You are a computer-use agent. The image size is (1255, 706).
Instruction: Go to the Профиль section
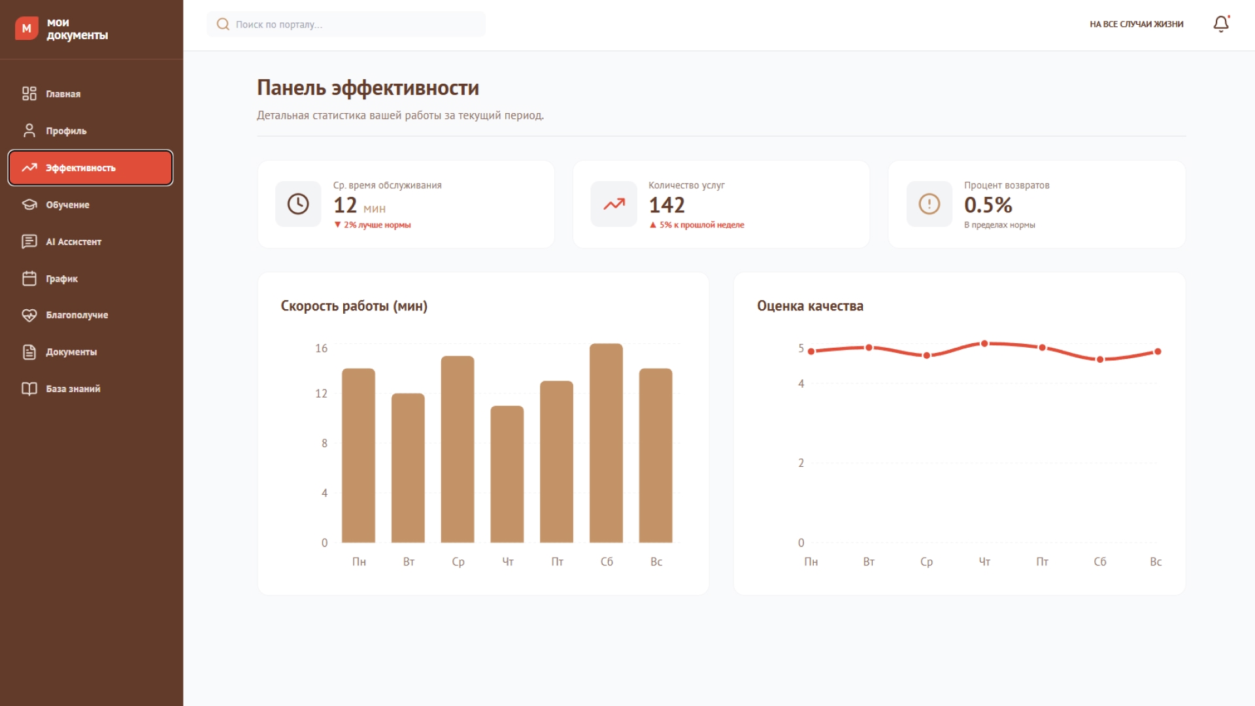[66, 131]
